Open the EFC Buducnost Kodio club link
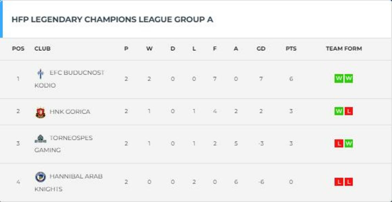Image resolution: width=392 pixels, height=202 pixels. coord(77,73)
